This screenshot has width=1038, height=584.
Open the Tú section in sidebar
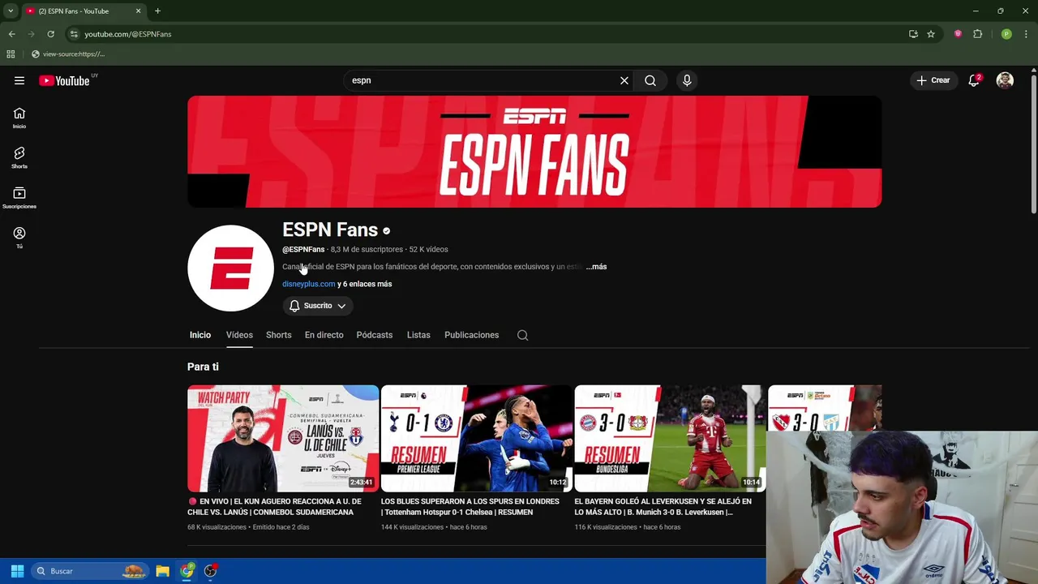pyautogui.click(x=19, y=238)
